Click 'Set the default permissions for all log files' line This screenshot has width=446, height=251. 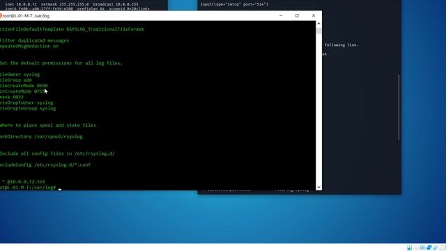pyautogui.click(x=61, y=63)
